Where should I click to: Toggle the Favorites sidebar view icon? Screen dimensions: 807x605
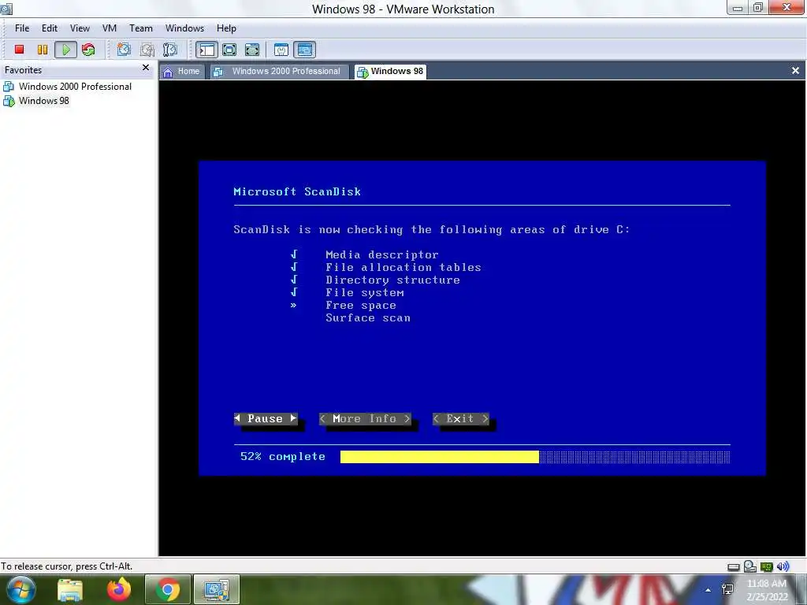206,50
